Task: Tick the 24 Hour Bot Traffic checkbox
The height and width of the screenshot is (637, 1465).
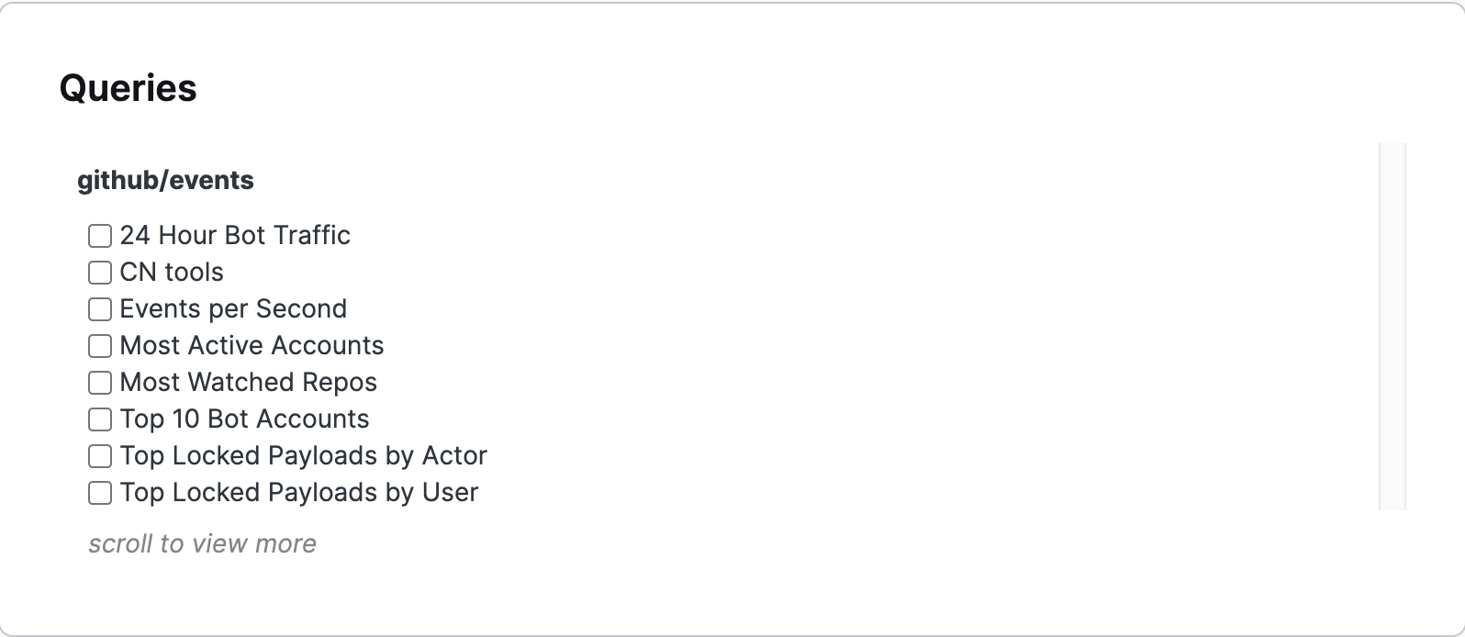Action: coord(100,236)
